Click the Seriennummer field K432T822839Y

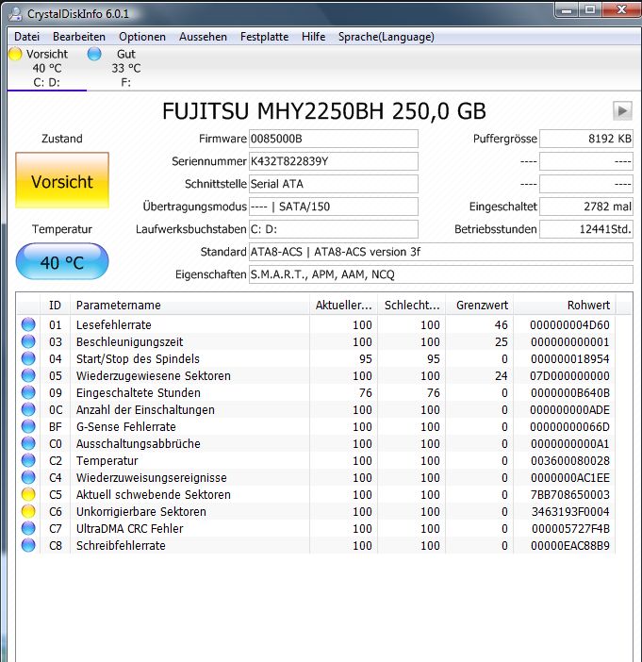coord(334,161)
